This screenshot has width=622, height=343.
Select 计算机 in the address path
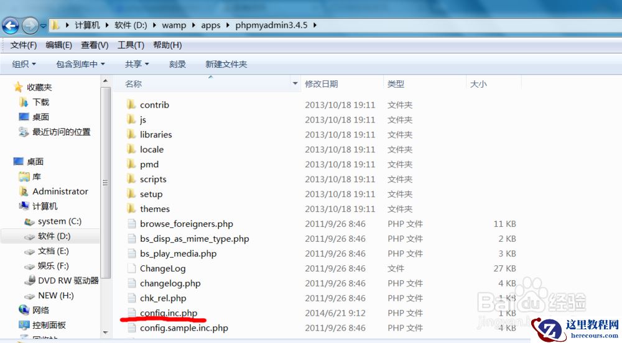(87, 25)
